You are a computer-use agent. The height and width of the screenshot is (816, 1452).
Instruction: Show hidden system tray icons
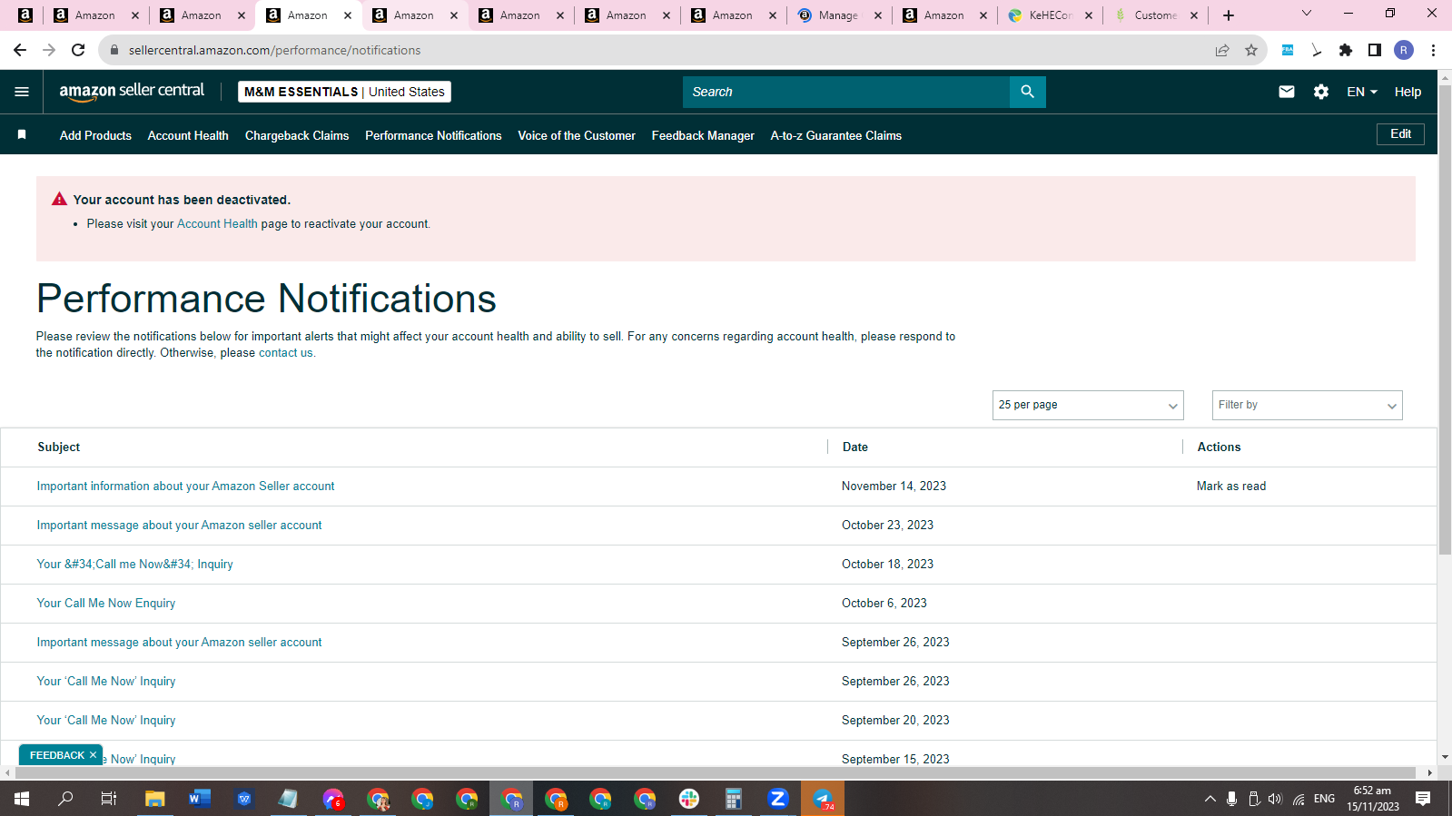pyautogui.click(x=1210, y=799)
